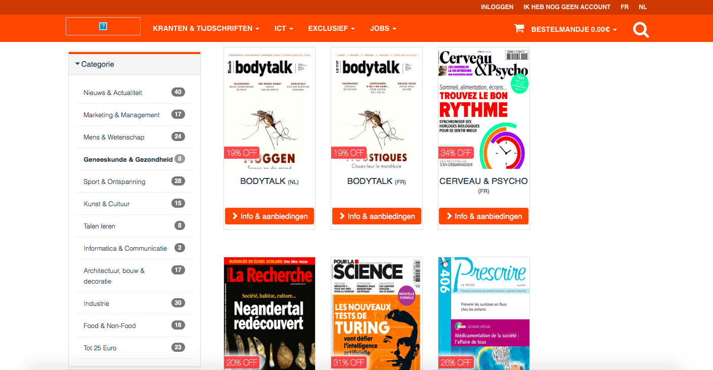Viewport: 713px width, 370px height.
Task: Open the La Recherche magazine cover
Action: click(x=270, y=308)
